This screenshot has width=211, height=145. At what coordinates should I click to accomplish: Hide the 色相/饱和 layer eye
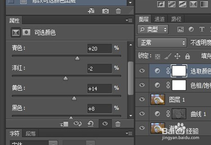(x=142, y=85)
